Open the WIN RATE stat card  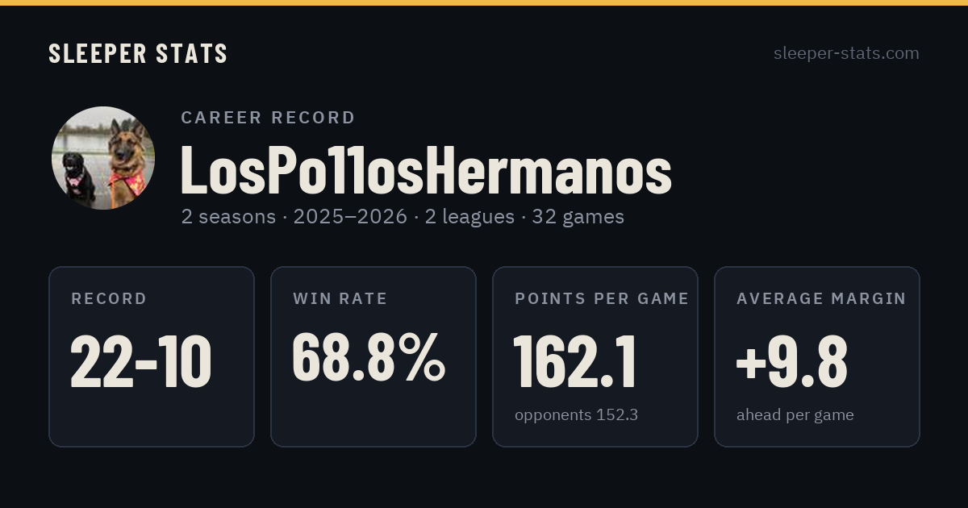[373, 356]
